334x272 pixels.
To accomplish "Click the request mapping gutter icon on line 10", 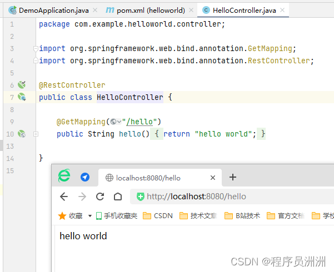I will (x=22, y=134).
